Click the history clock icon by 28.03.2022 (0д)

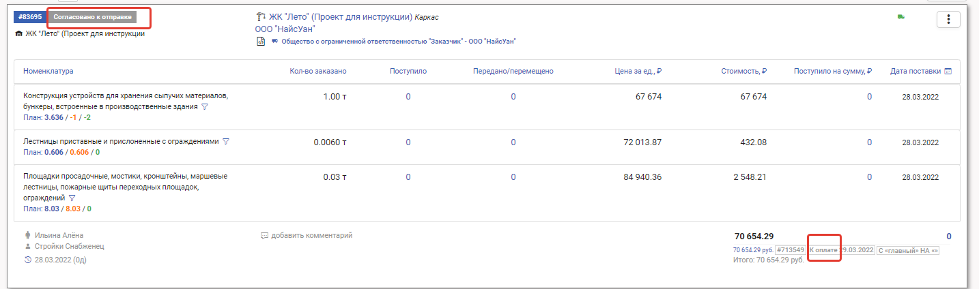27,260
